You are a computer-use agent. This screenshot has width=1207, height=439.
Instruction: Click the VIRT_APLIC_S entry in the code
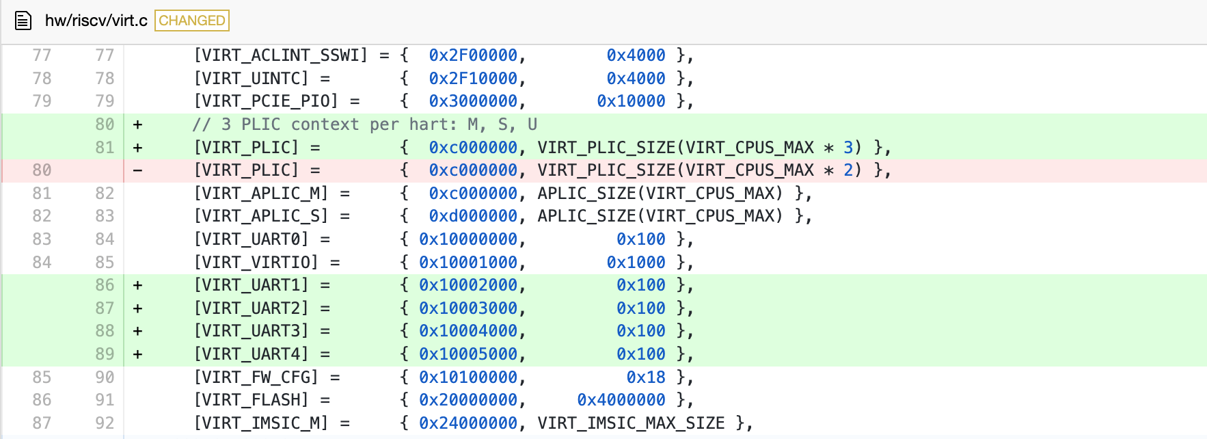[261, 216]
